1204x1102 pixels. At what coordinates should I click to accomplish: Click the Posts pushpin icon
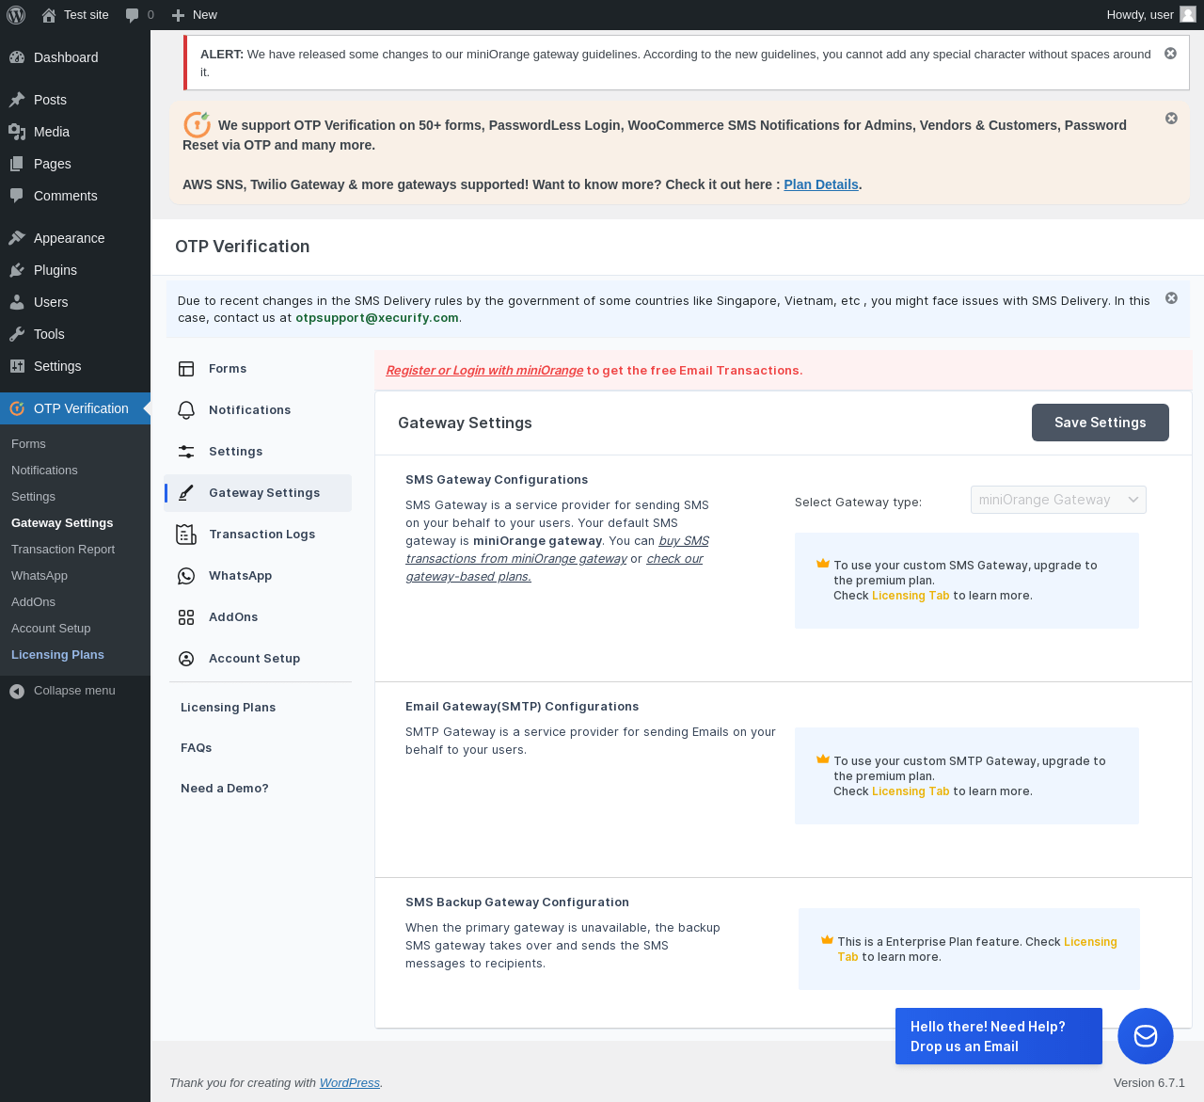(x=17, y=100)
